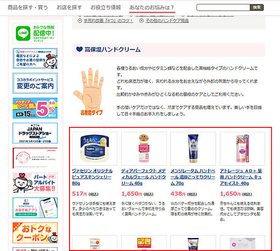This screenshot has width=280, height=251.
Task: Open the telephone consultation information banner
Action: (35, 58)
